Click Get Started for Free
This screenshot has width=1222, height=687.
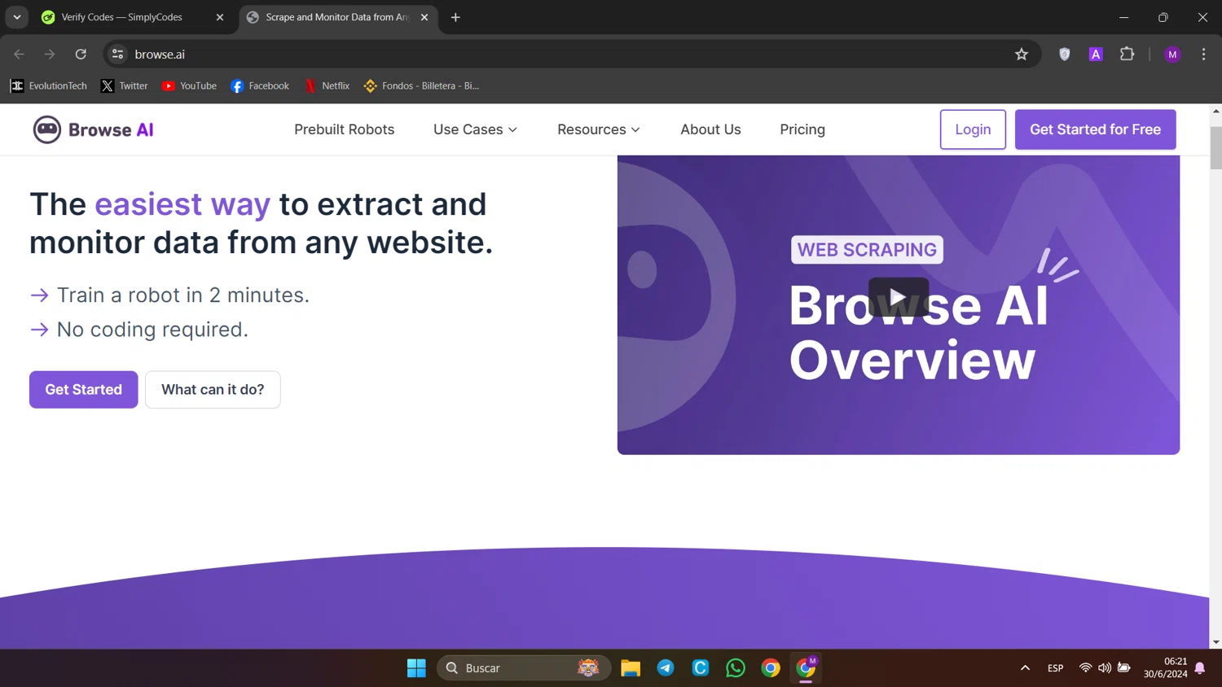tap(1095, 129)
